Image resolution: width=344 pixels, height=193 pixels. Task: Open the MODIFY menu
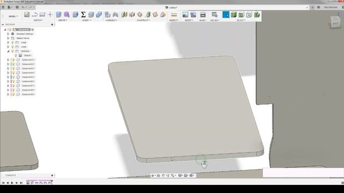87,20
